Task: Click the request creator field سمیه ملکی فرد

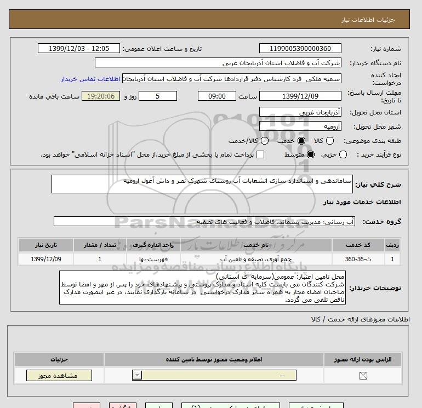Action: (232, 79)
